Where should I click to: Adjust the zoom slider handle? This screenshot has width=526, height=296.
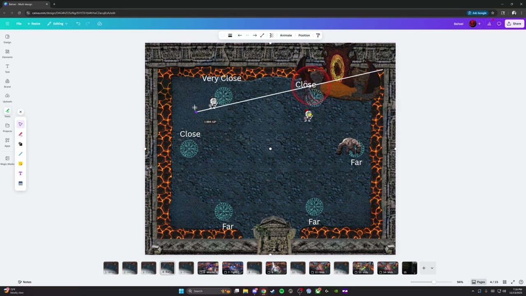pos(434,282)
